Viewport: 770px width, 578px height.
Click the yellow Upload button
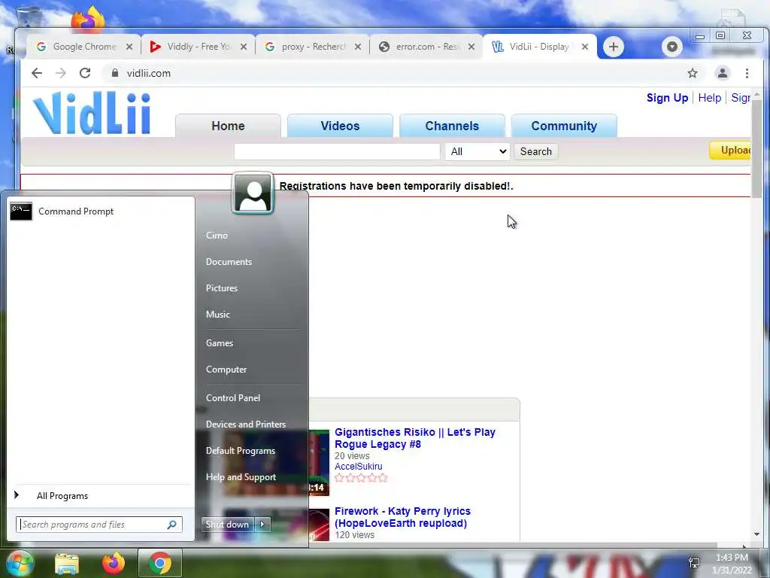(730, 151)
